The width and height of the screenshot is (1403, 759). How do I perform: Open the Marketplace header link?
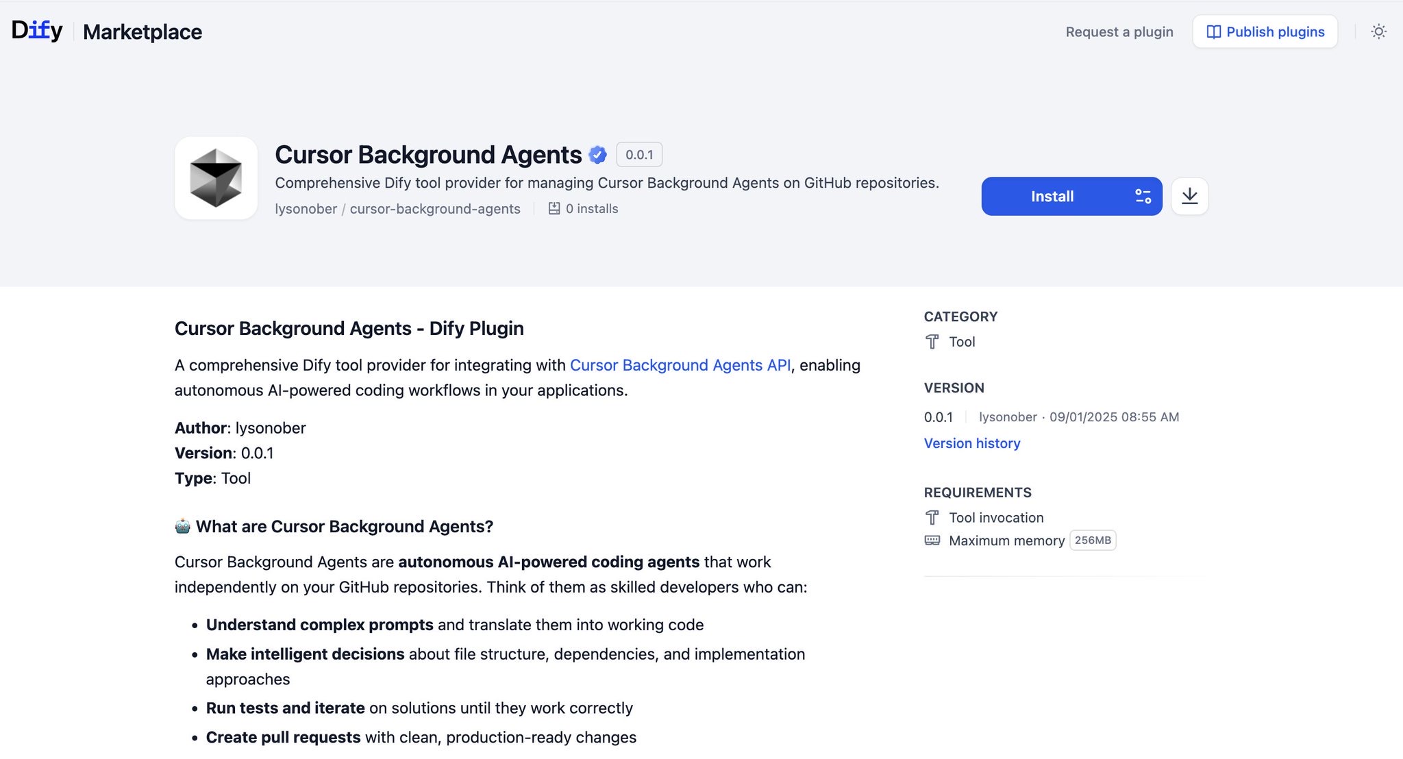(x=142, y=32)
